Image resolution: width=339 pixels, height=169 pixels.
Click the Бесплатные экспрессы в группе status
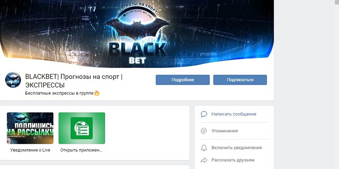(x=59, y=93)
